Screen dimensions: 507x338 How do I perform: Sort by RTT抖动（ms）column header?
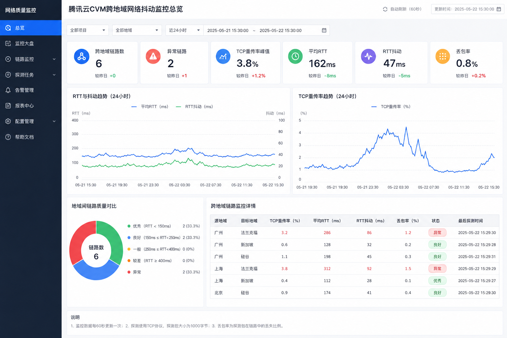(x=370, y=221)
